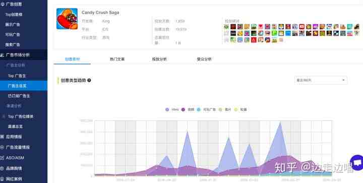Switch to the 投放分析 tab
This screenshot has width=363, height=183.
coord(159,59)
